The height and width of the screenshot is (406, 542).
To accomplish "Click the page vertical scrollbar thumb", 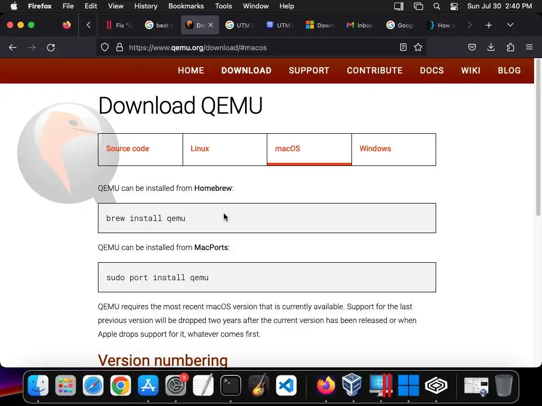I will point(538,138).
